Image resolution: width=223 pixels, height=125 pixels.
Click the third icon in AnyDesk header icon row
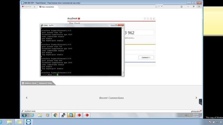[x=151, y=19]
